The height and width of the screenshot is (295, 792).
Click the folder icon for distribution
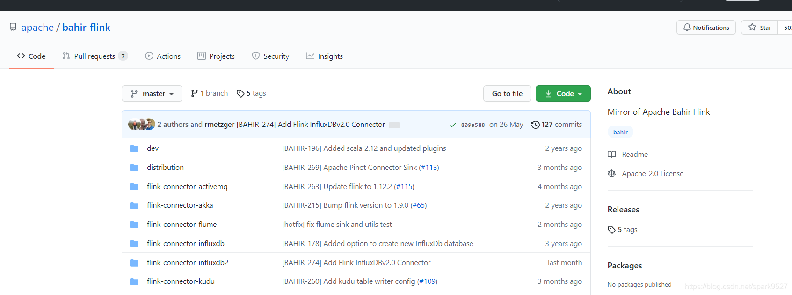point(134,168)
